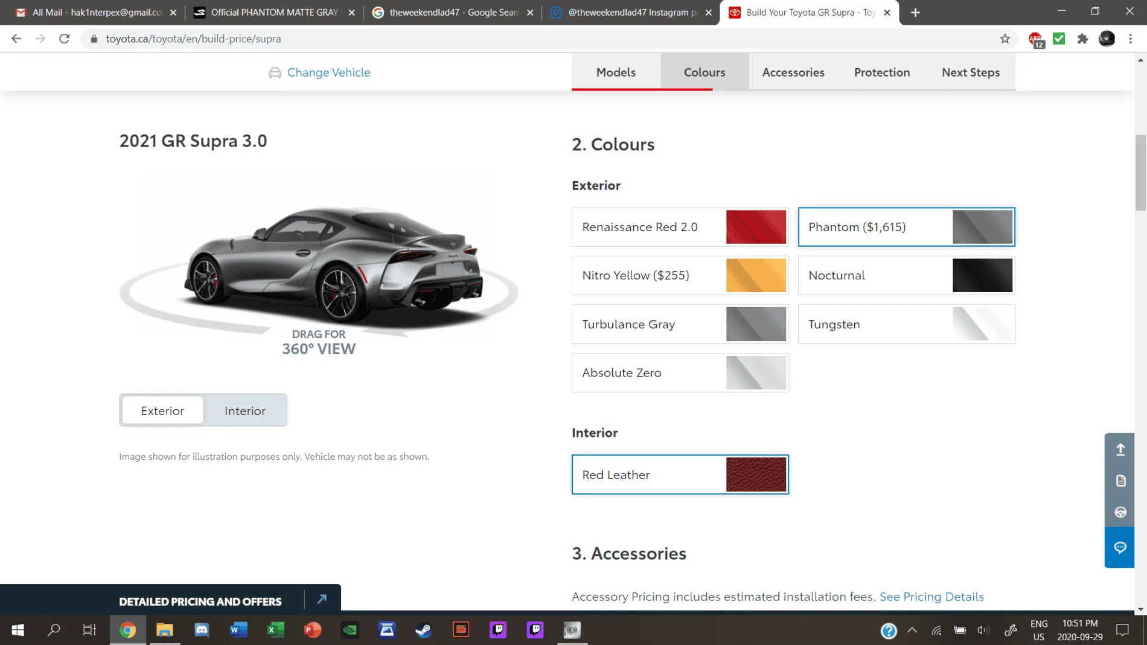Open the live chat bubble icon
1147x645 pixels.
(x=1120, y=547)
